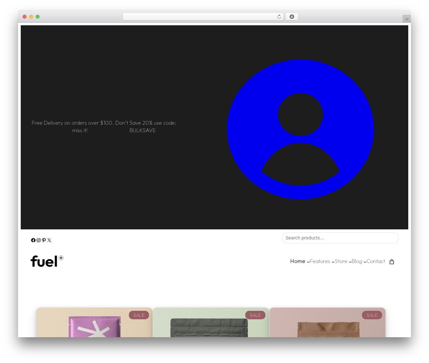
Task: Open the Blog menu item
Action: [357, 261]
